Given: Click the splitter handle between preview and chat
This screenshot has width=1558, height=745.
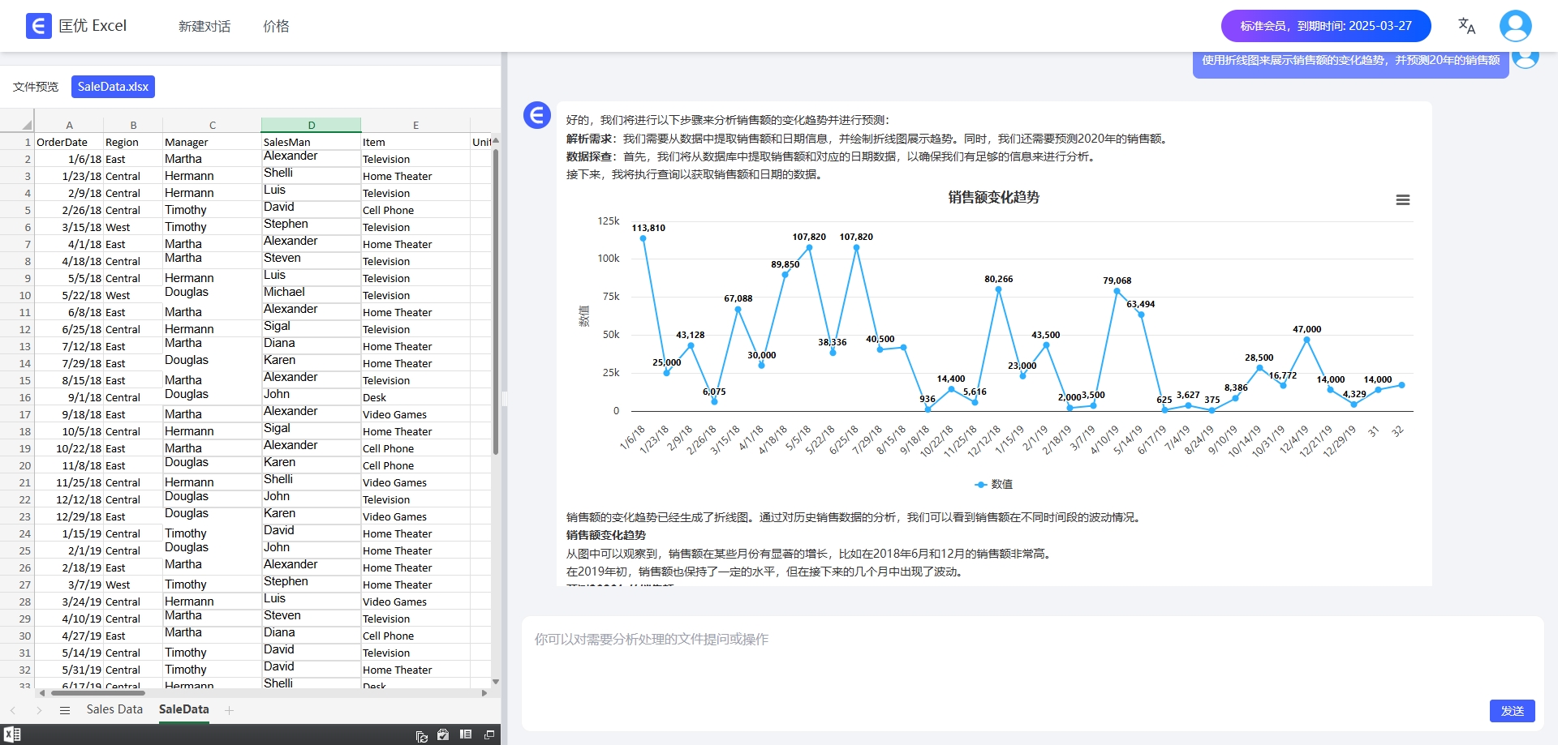Looking at the screenshot, I should pos(504,398).
